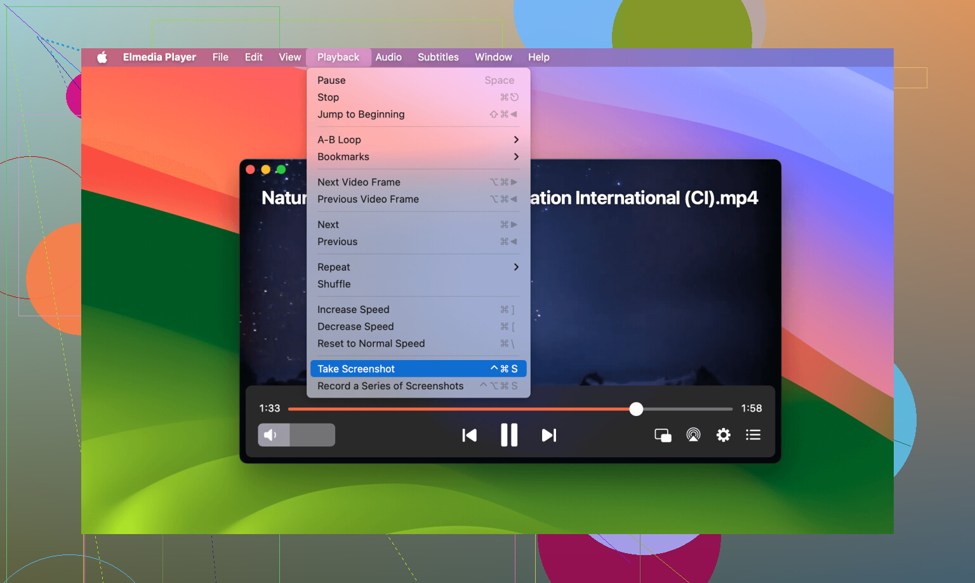
Task: Show the playlist panel
Action: click(x=753, y=435)
